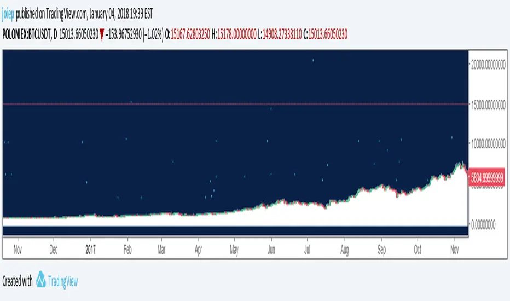Open the joiep author profile link
The image size is (510, 301).
tap(8, 14)
